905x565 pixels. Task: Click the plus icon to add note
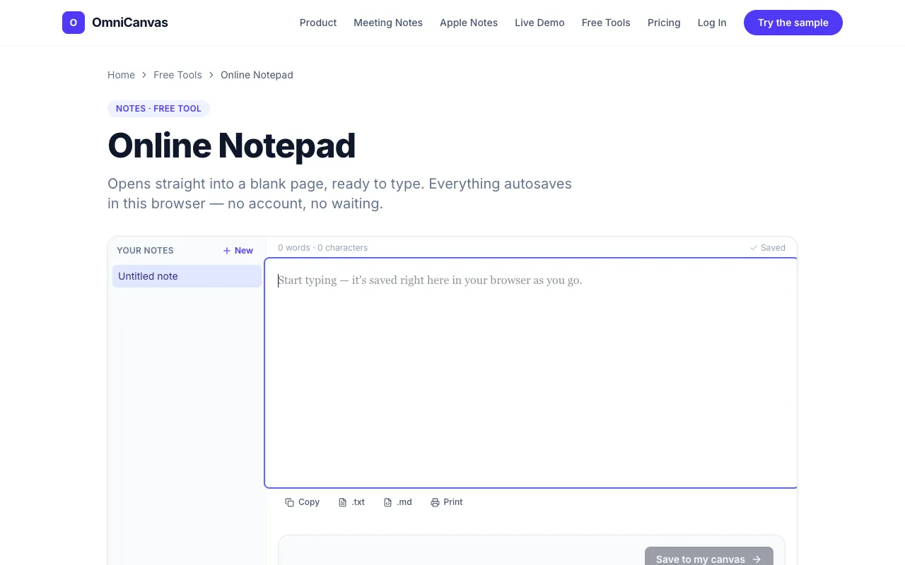[x=227, y=251]
